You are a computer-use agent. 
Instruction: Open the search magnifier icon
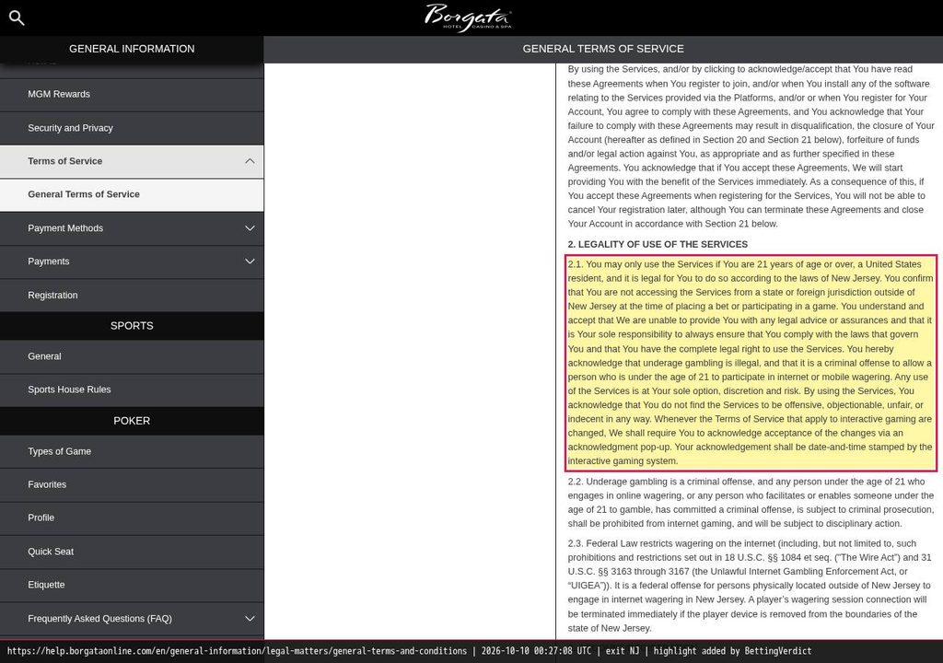[x=17, y=18]
